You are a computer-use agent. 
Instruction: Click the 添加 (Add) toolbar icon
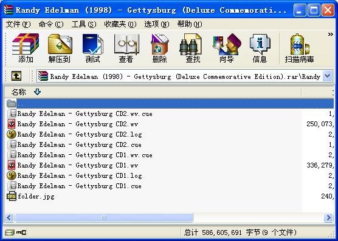(26, 48)
